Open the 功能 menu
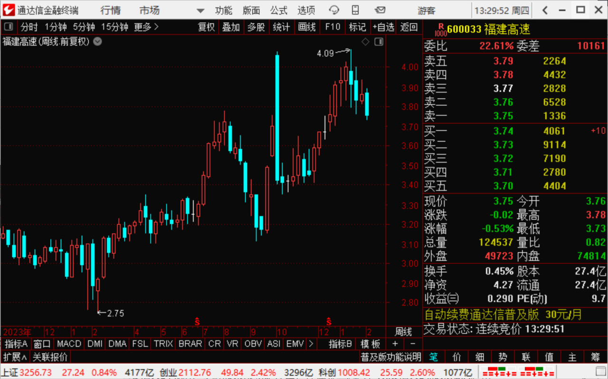Viewport: 608px width, 379px height. click(223, 10)
